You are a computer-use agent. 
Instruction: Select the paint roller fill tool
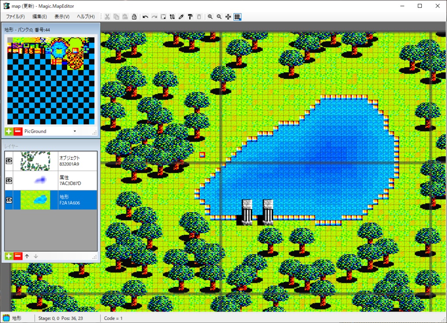pos(190,17)
